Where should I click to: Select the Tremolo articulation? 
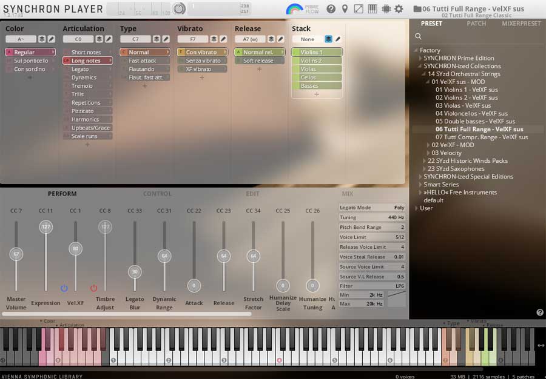point(88,86)
